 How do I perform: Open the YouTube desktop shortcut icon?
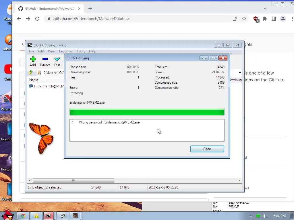[x=8, y=72]
